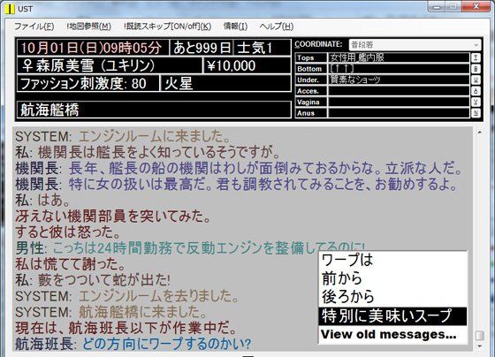
Task: Open the !地図参照(M) map menu
Action: [88, 27]
